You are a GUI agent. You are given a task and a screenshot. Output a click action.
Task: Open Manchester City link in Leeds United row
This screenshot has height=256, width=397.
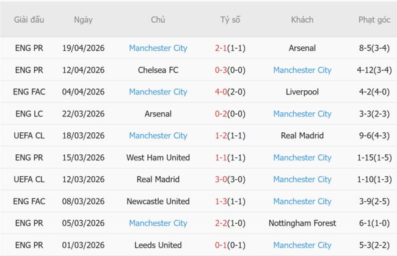click(x=302, y=246)
